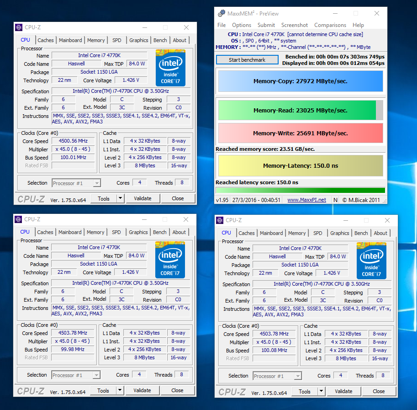Image resolution: width=417 pixels, height=410 pixels.
Task: Click the CPU-Z app icon in top-left window title bar
Action: 19,27
